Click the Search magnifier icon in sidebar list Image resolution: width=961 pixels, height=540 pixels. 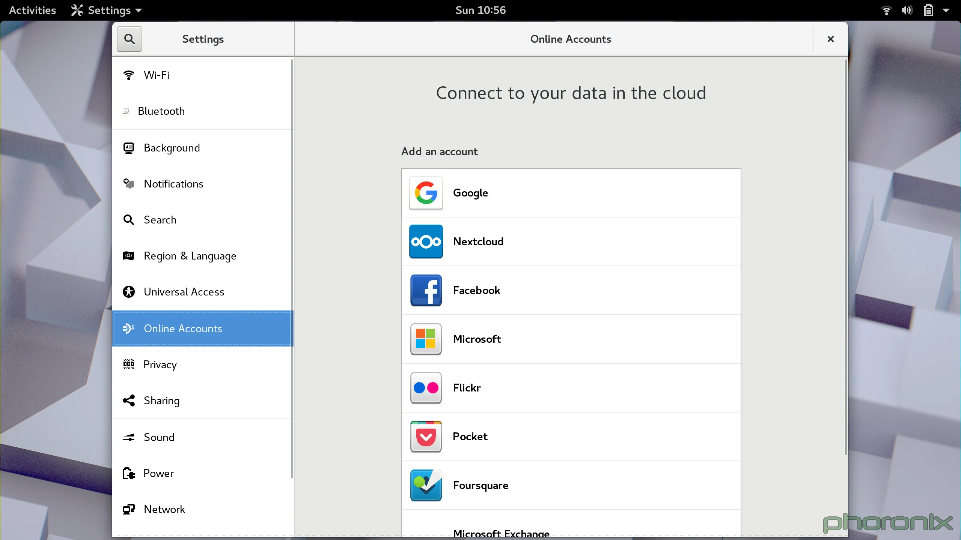pos(129,220)
